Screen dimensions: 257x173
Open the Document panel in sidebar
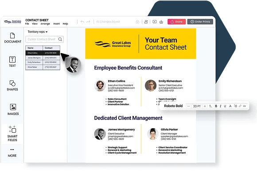coord(12,38)
